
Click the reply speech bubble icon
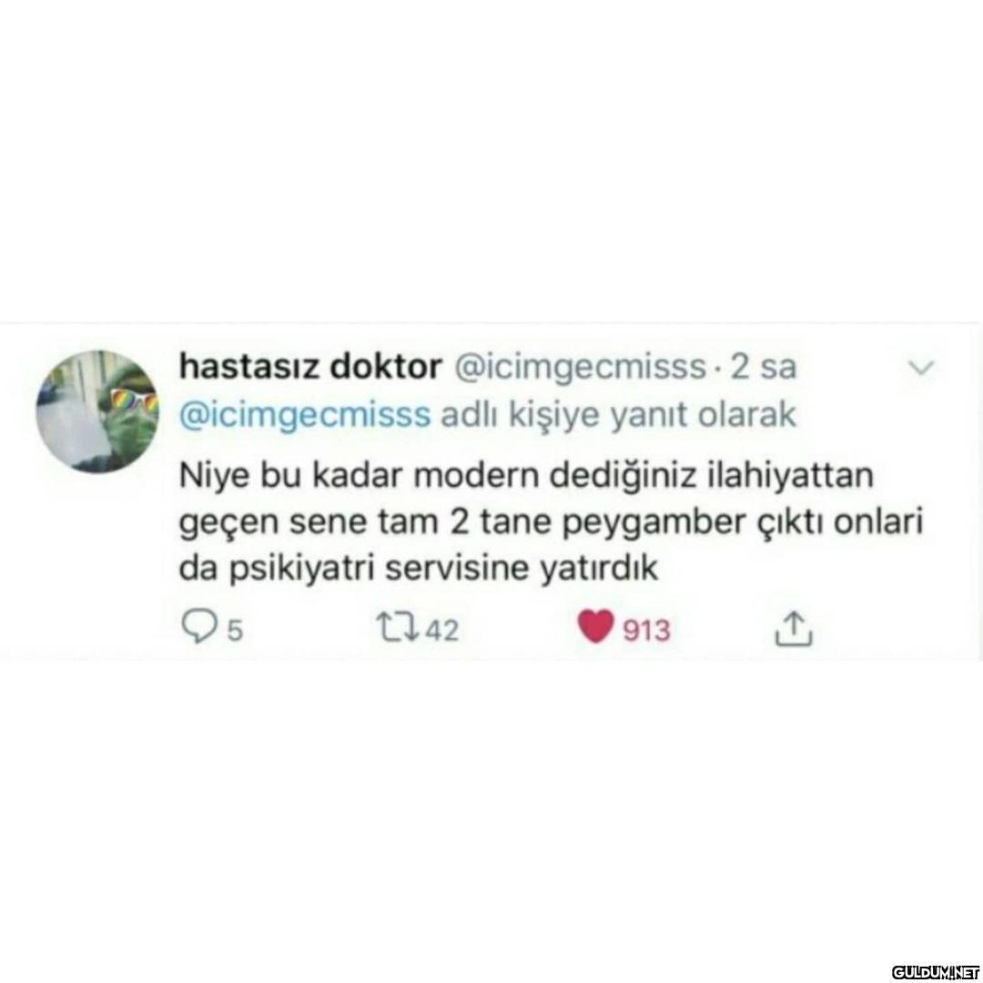pyautogui.click(x=198, y=627)
